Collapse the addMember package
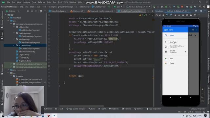The width and height of the screenshot is (210, 118). pos(14,27)
